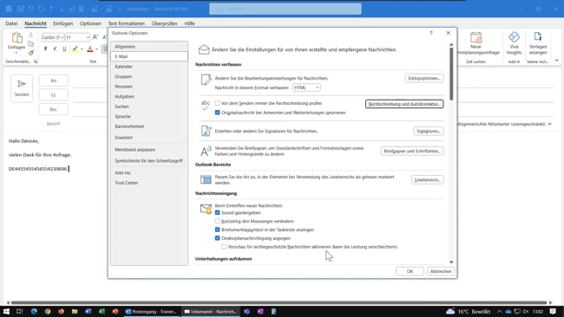Check 'Vorschau für rechtegeschützte Nachrichten aktivieren'
This screenshot has height=317, width=564.
point(224,247)
